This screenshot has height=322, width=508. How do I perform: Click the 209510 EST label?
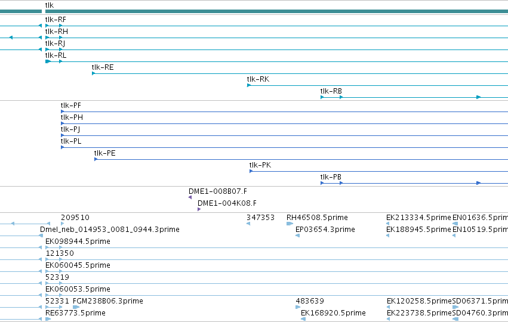coord(75,218)
